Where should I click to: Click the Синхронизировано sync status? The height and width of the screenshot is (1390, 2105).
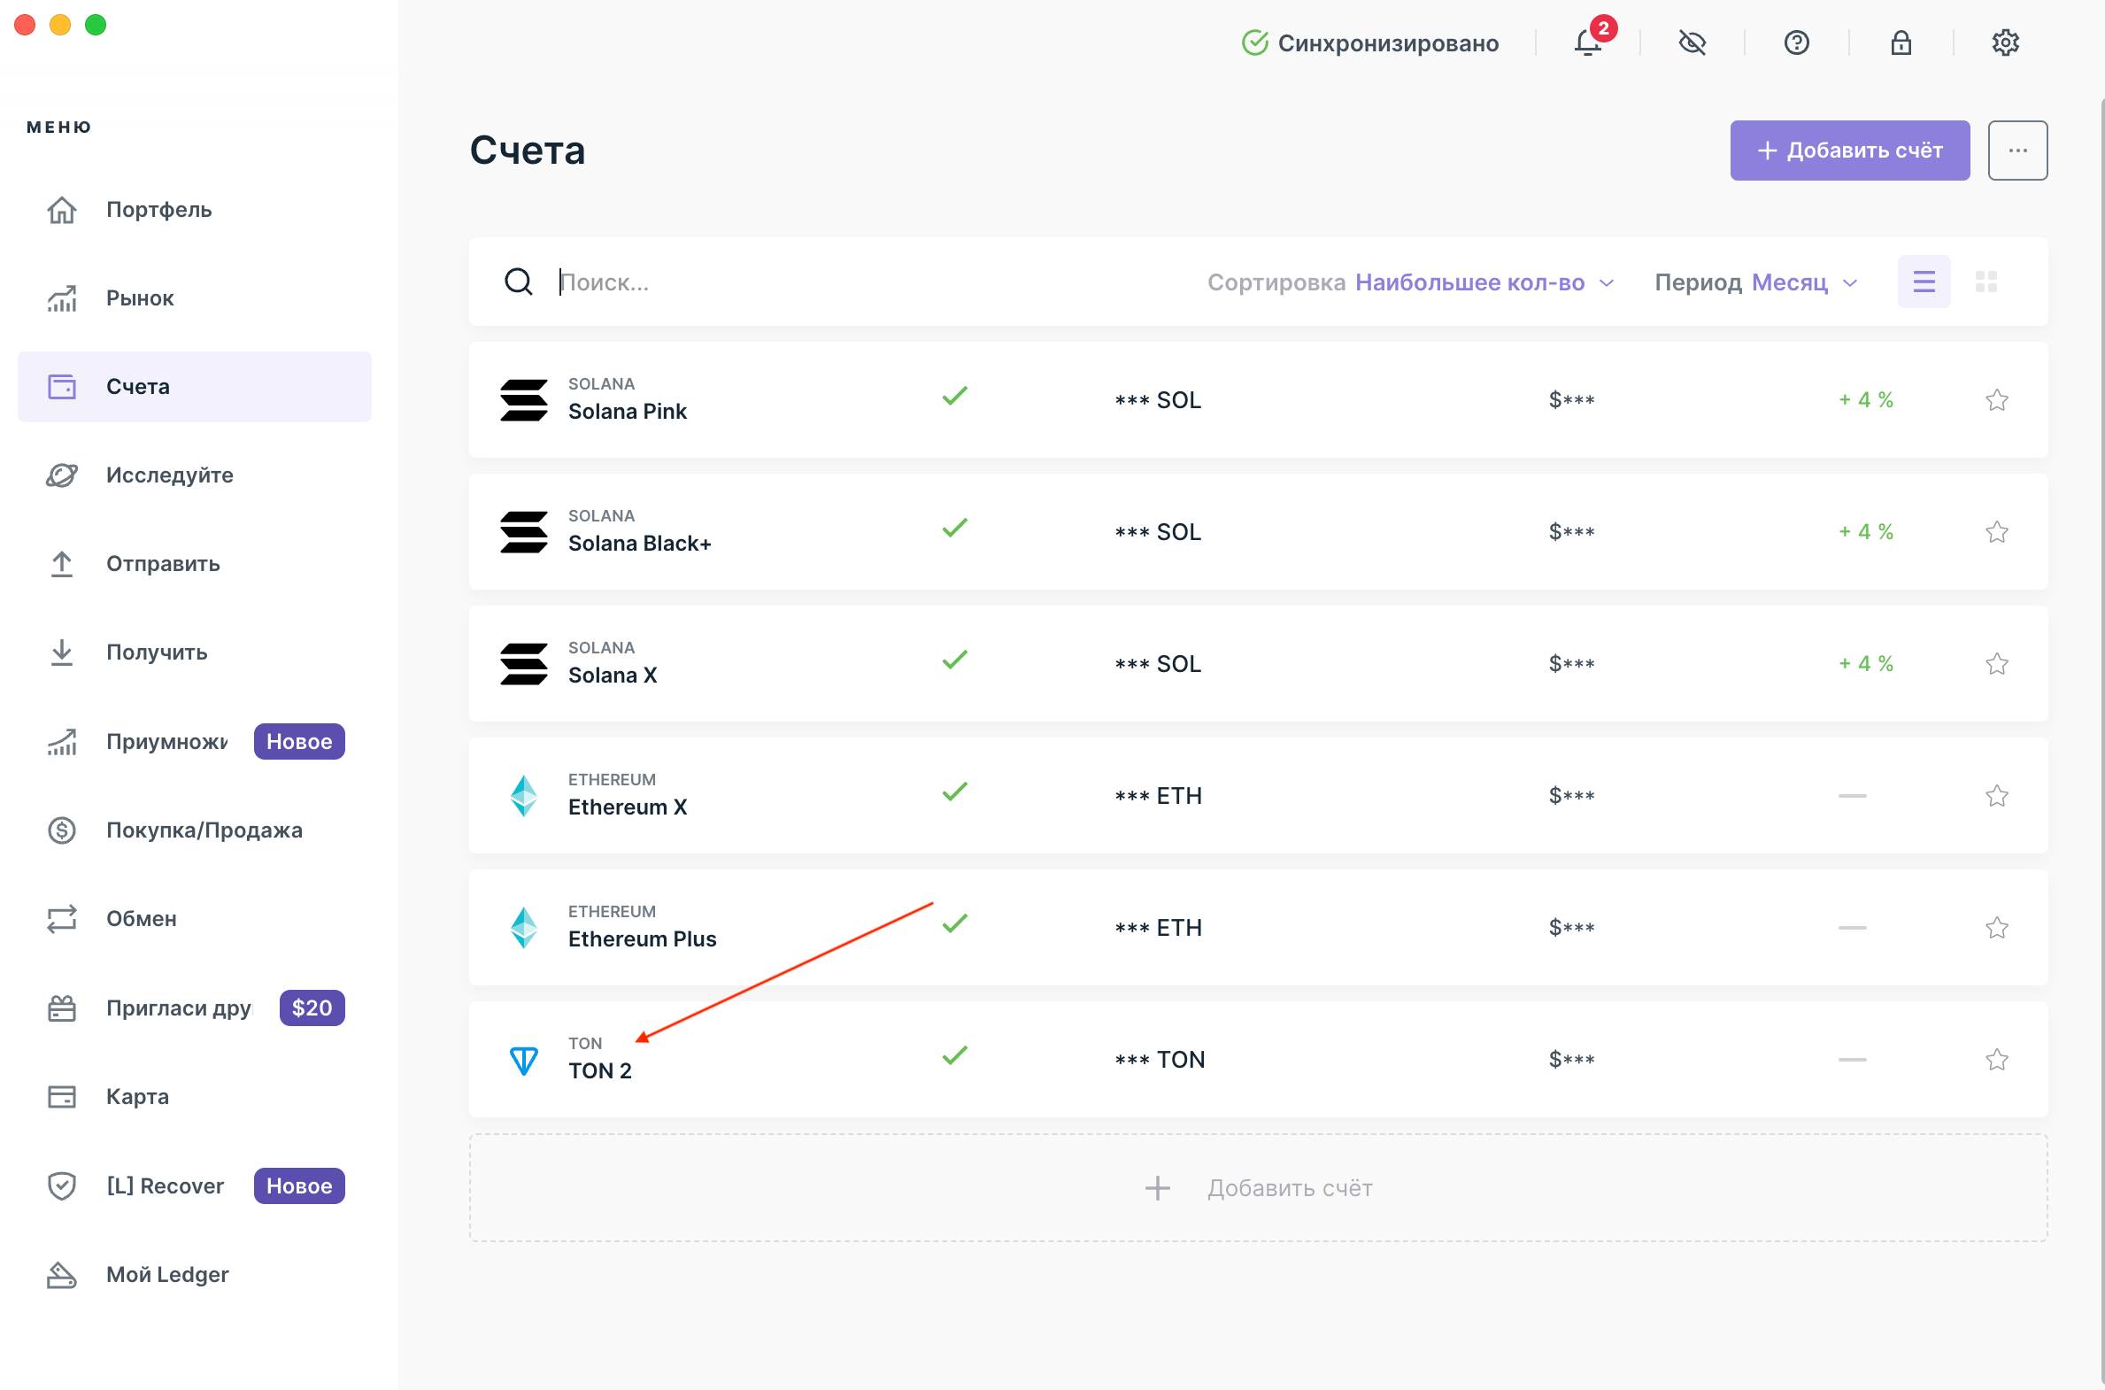pyautogui.click(x=1370, y=42)
